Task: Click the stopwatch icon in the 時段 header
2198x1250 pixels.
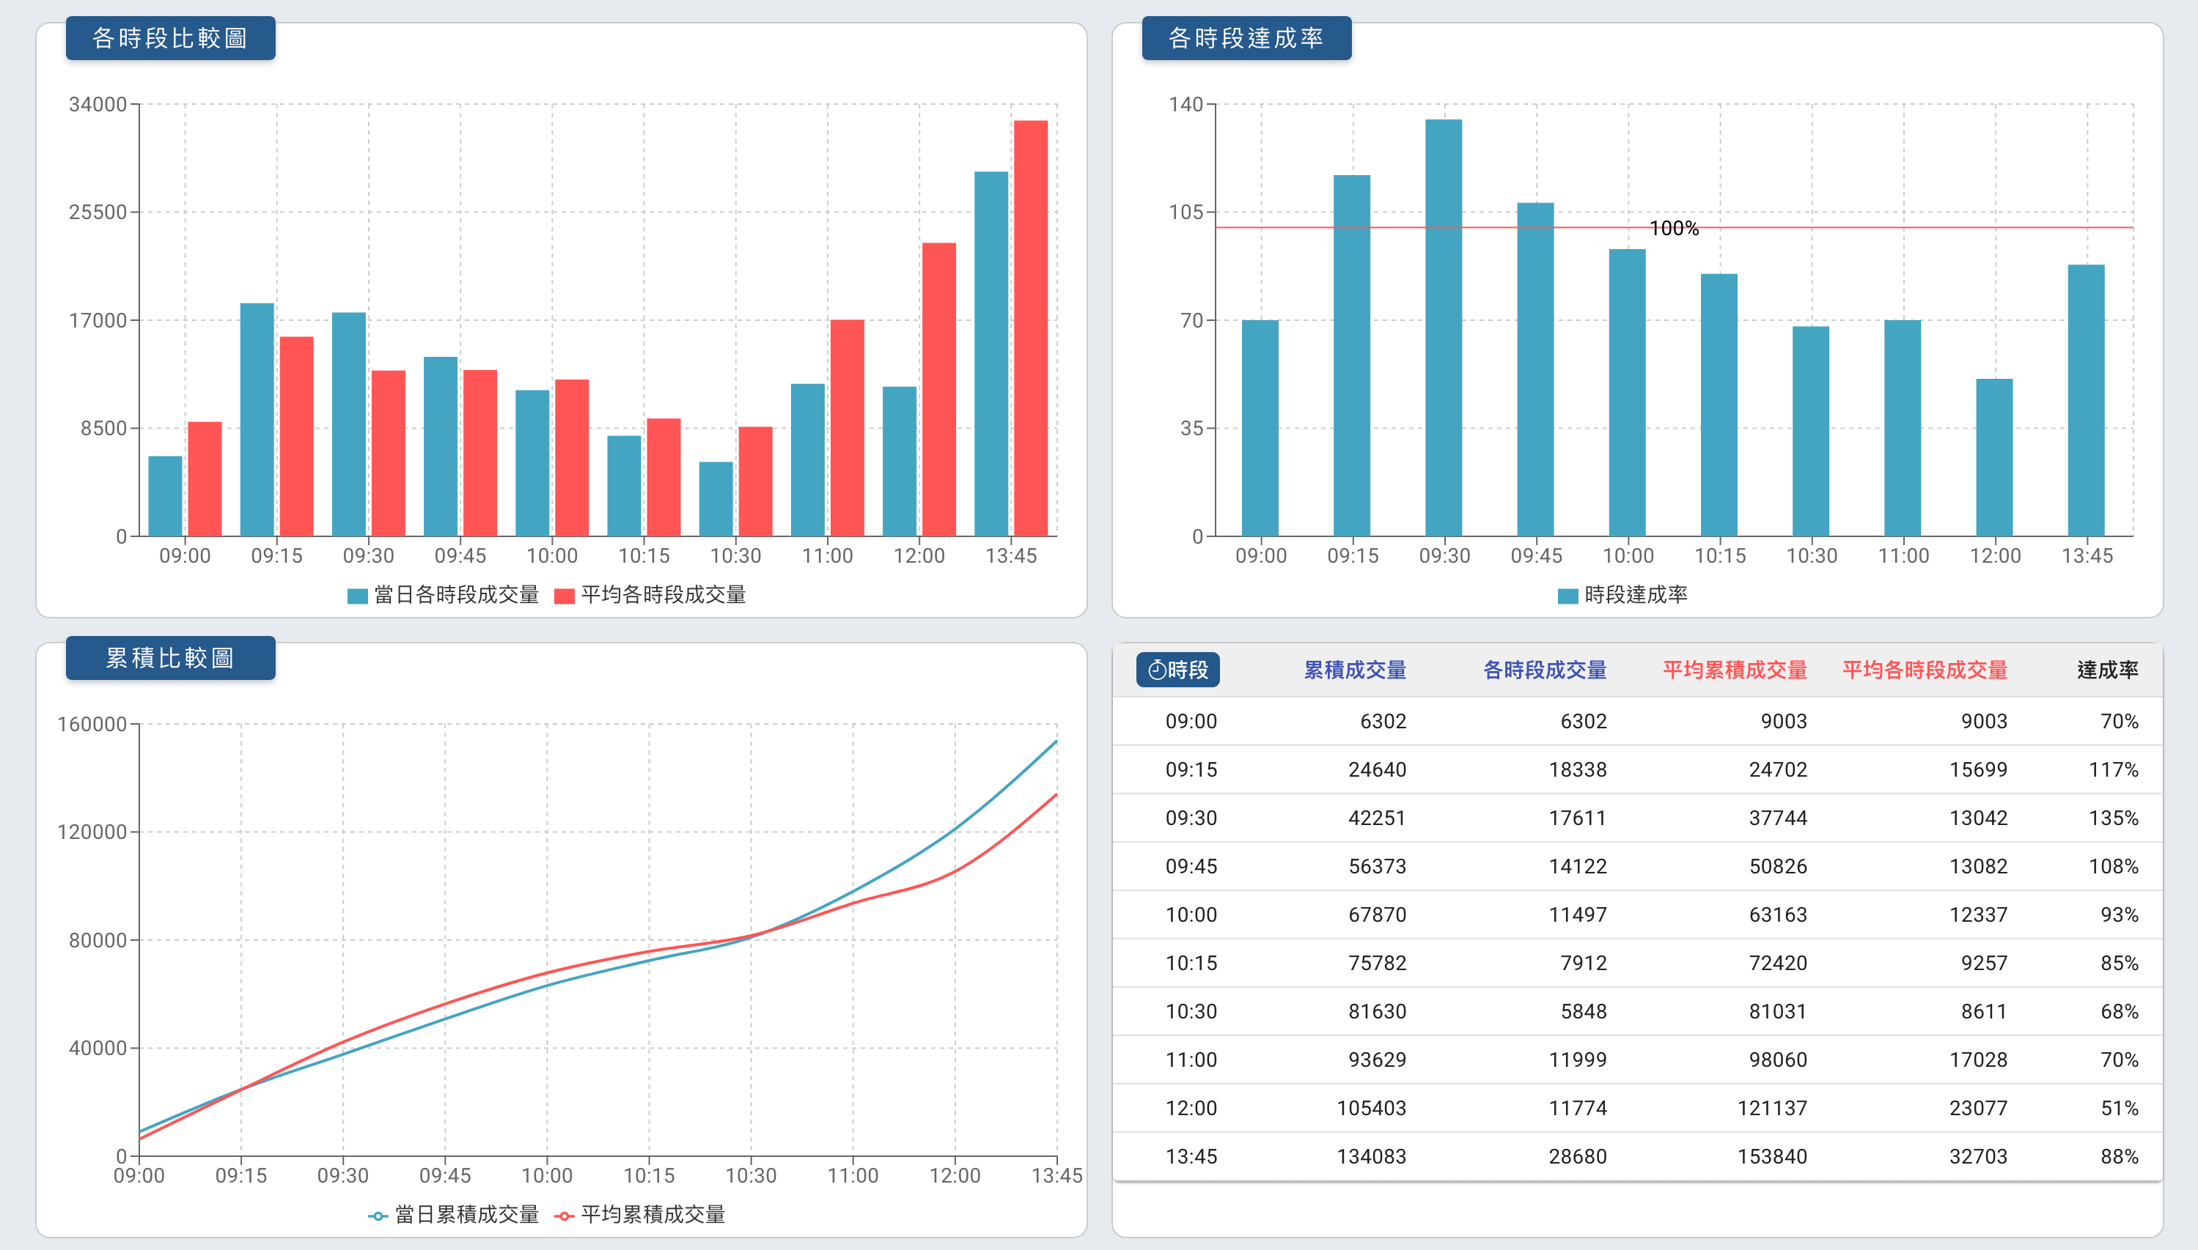Action: tap(1158, 670)
